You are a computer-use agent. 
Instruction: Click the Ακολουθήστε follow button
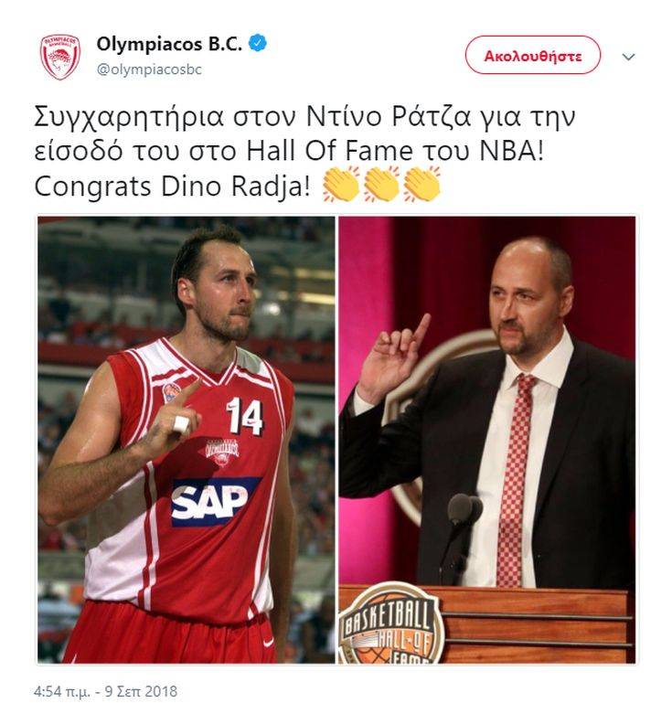533,56
